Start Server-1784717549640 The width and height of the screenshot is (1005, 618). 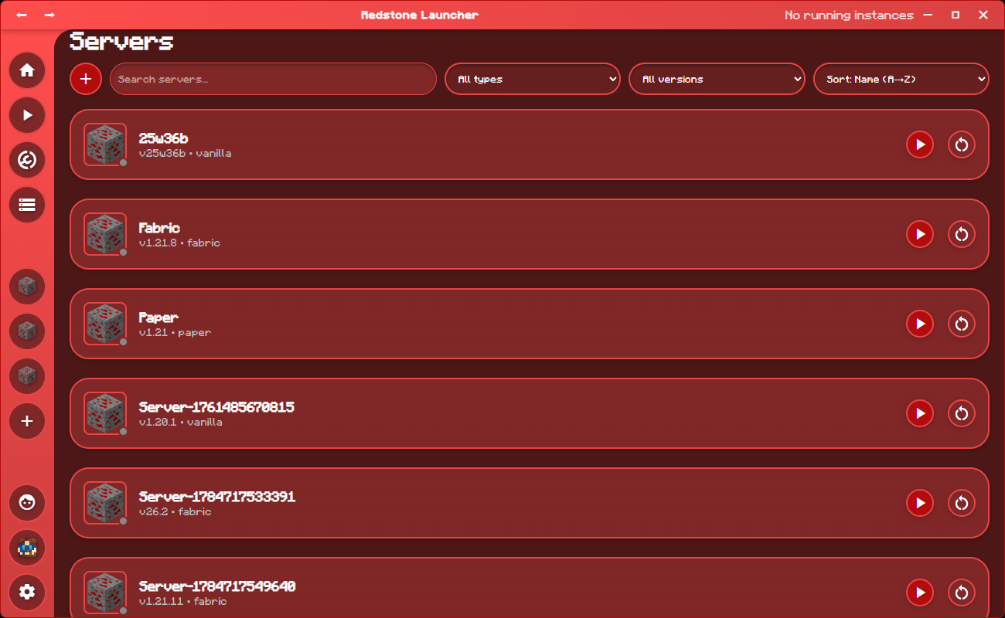point(920,593)
